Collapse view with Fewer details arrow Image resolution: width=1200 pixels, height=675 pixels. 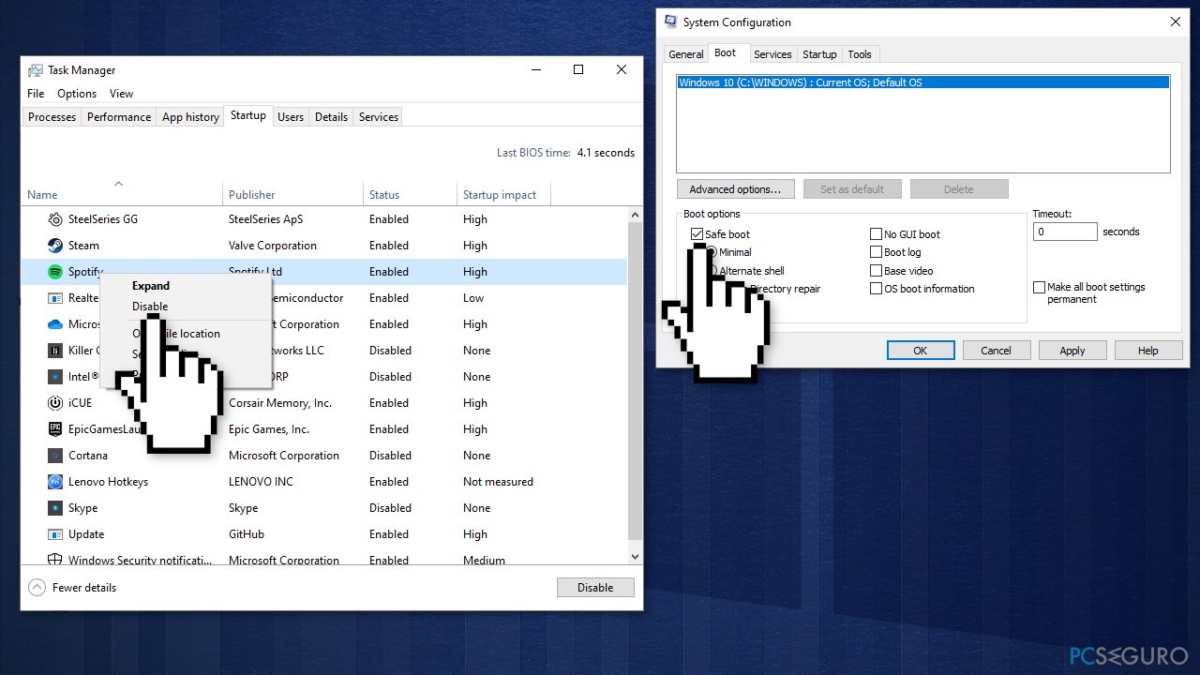point(37,588)
